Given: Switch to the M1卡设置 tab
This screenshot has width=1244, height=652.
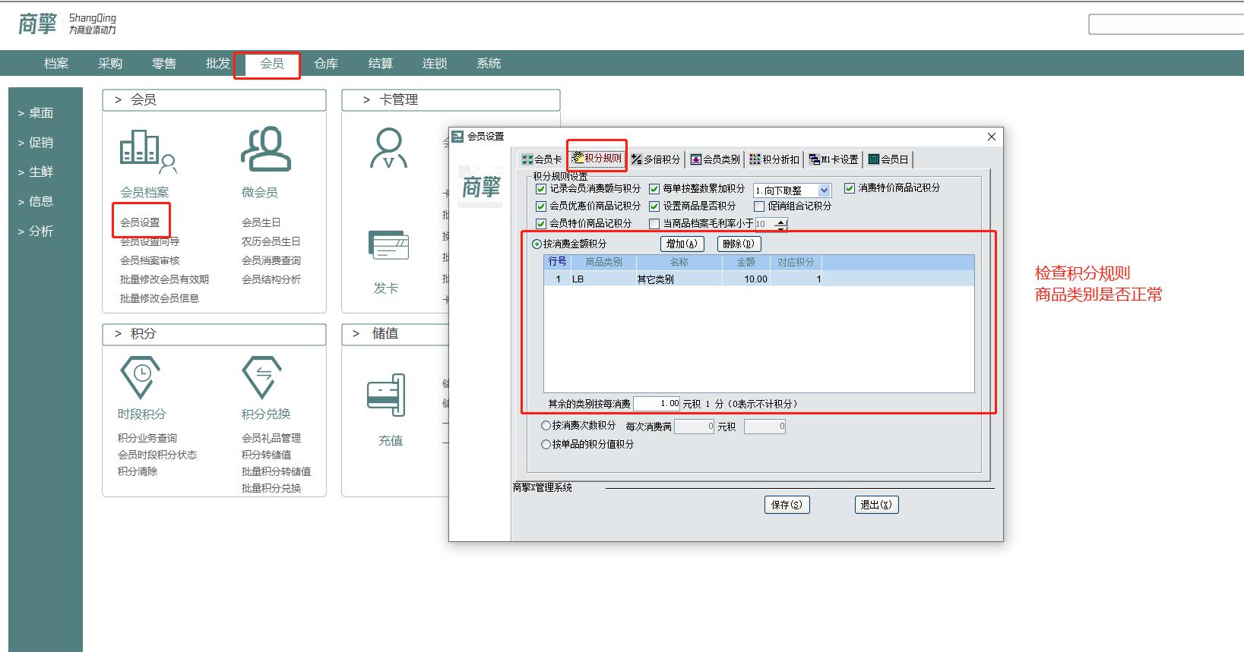Looking at the screenshot, I should 834,159.
